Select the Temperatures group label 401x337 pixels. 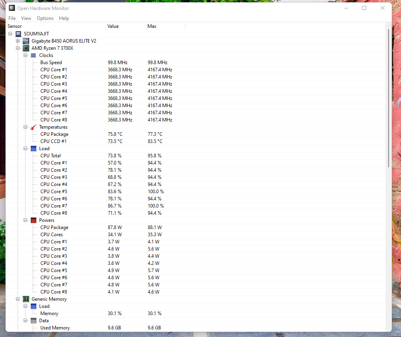53,127
